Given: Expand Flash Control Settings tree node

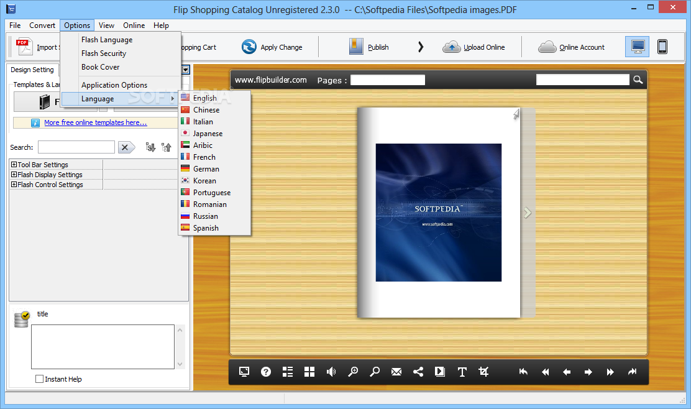Looking at the screenshot, I should (14, 184).
